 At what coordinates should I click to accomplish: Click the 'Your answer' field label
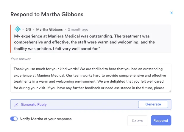(21, 59)
